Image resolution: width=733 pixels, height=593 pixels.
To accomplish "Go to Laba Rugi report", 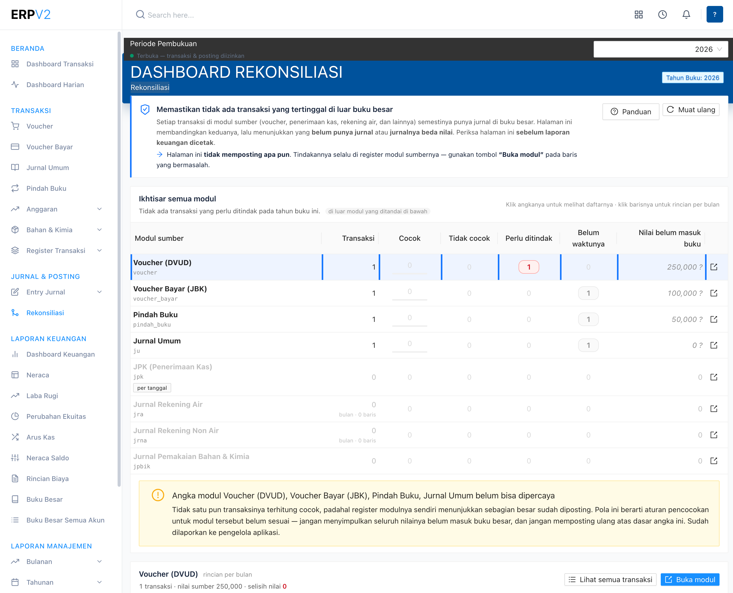I will coord(42,396).
